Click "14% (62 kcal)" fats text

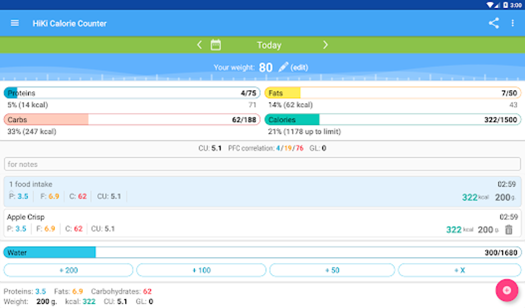[x=290, y=105]
